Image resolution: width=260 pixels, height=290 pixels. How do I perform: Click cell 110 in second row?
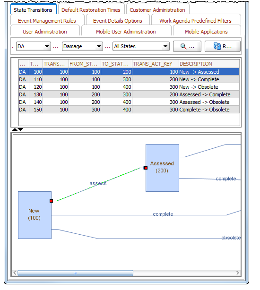(36, 79)
